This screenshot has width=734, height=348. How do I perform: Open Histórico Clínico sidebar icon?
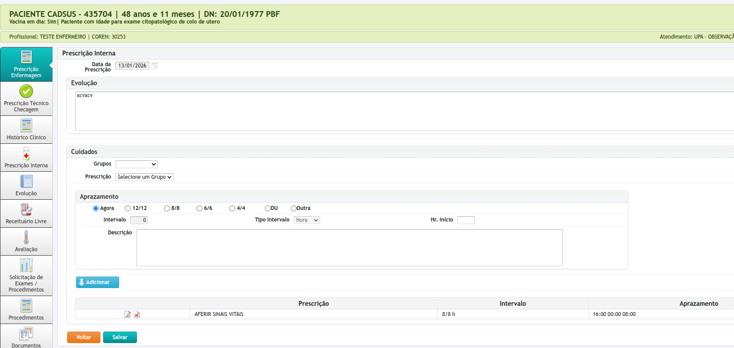pos(26,126)
